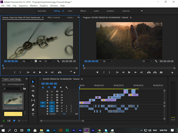Screen dimensions: 178x133
Task: Open Source monitor zoom Fit dropdown
Action: pyautogui.click(x=27, y=61)
